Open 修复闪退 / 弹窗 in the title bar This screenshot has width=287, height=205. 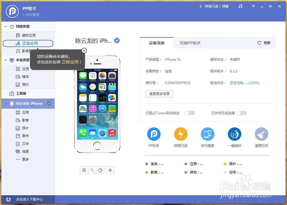(214, 6)
